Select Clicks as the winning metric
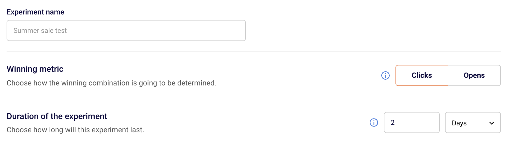Viewport: 508px width, 143px height. point(422,75)
